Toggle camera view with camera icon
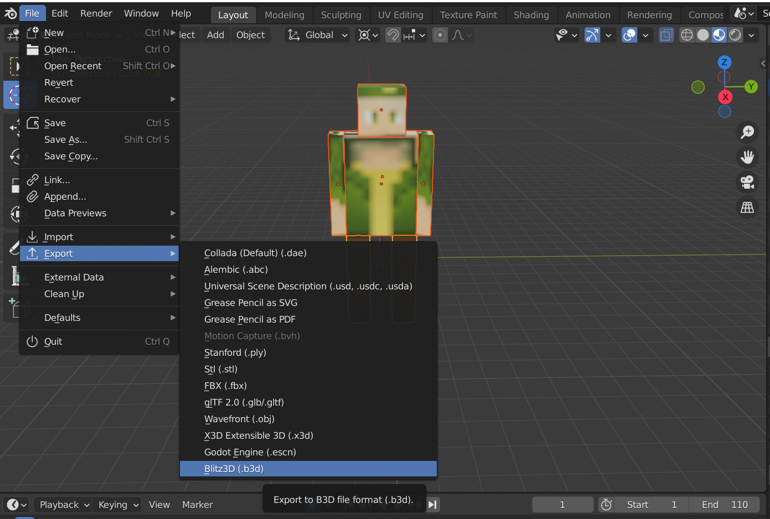Image resolution: width=770 pixels, height=519 pixels. tap(747, 182)
